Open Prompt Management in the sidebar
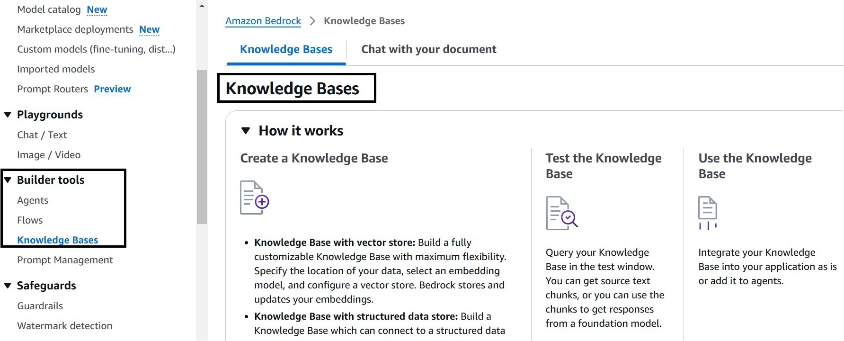 click(x=65, y=260)
